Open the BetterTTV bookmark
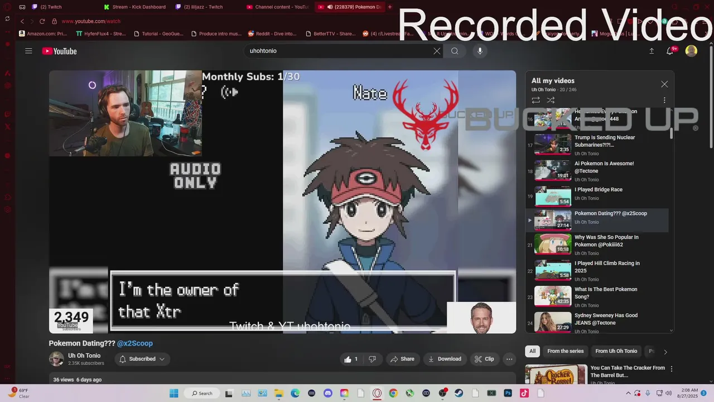Screen dimensions: 714x402 point(330,33)
